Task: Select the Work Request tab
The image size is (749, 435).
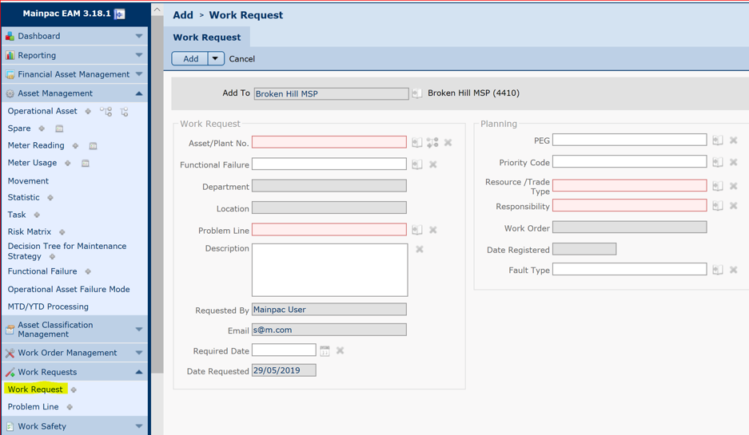Action: tap(207, 38)
